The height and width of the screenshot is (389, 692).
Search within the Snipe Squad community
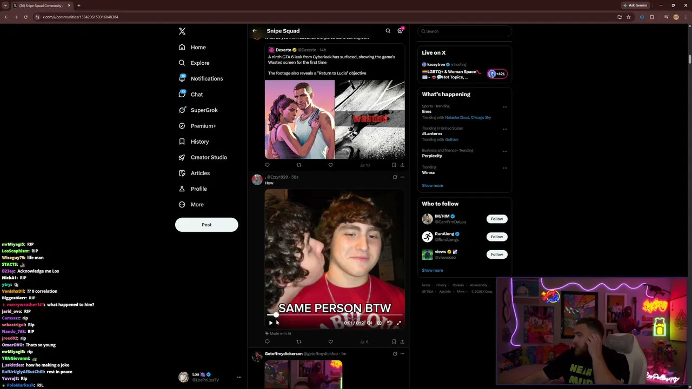point(388,31)
